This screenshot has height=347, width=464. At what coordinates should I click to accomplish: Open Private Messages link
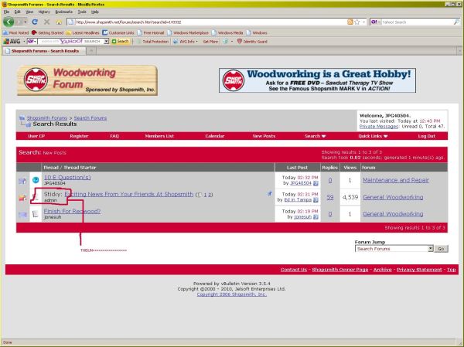click(x=379, y=126)
